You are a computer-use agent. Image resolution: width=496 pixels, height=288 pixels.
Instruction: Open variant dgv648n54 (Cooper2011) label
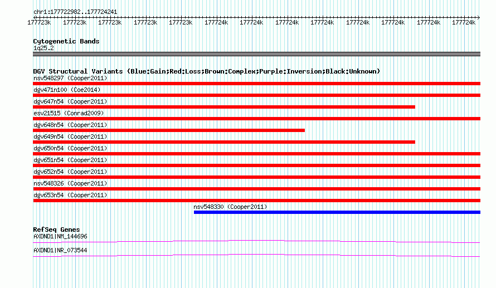[x=70, y=125]
